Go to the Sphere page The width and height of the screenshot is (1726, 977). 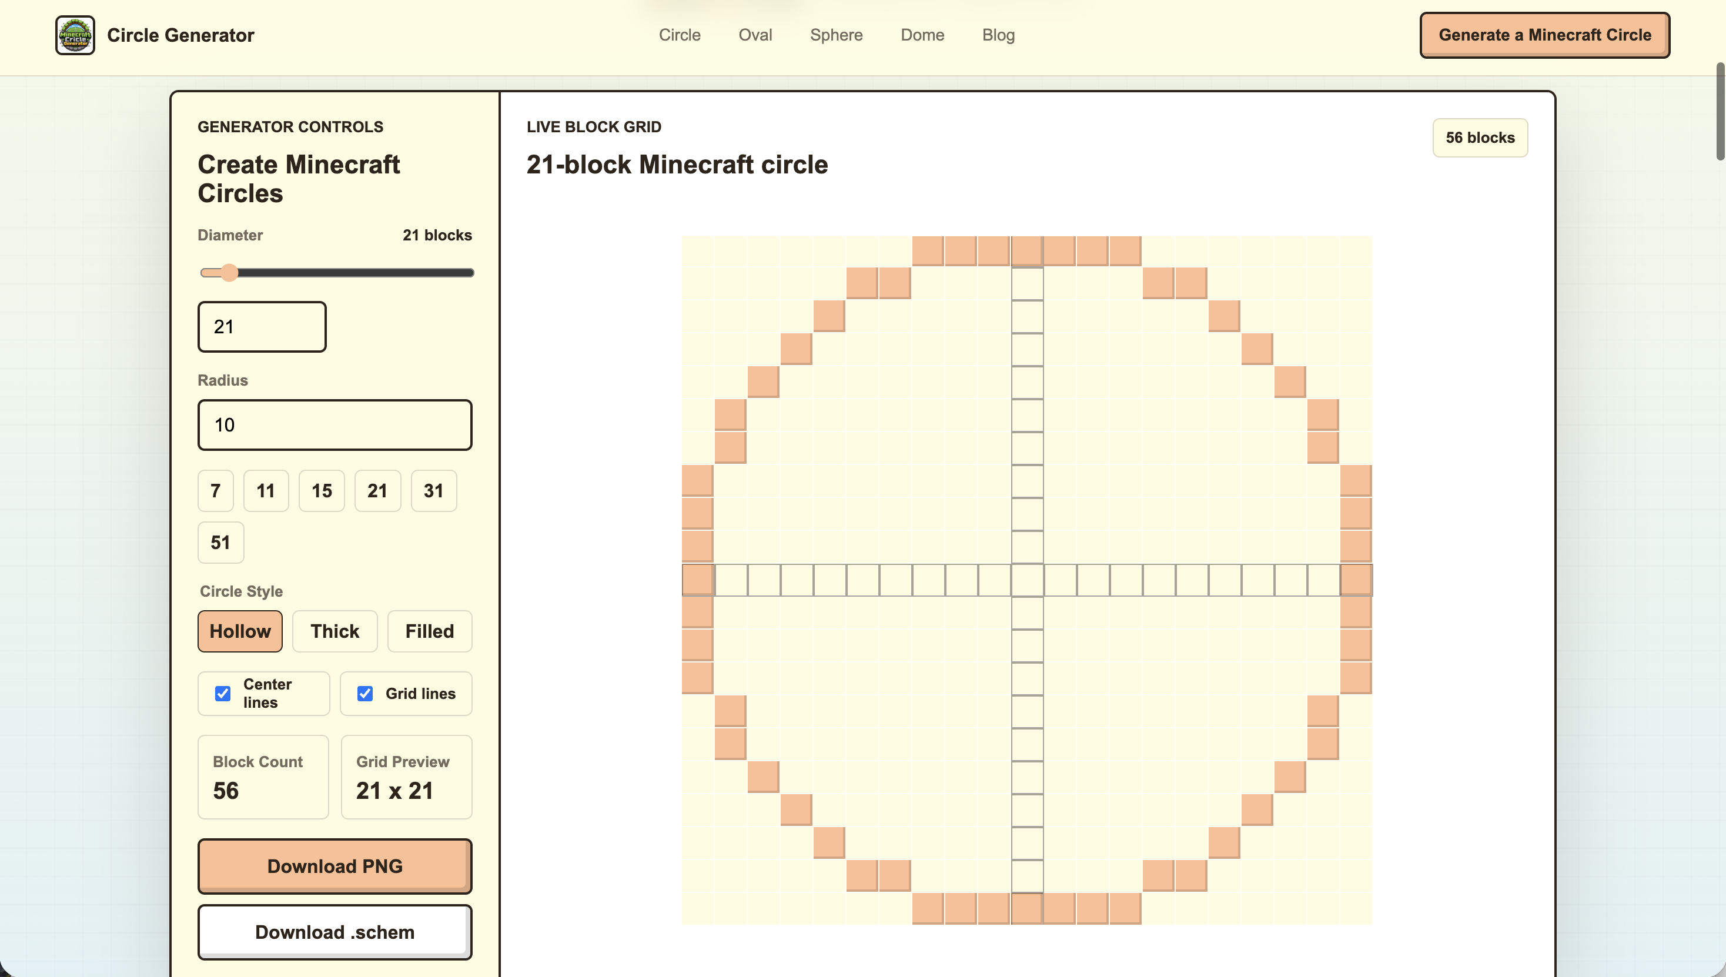coord(836,35)
